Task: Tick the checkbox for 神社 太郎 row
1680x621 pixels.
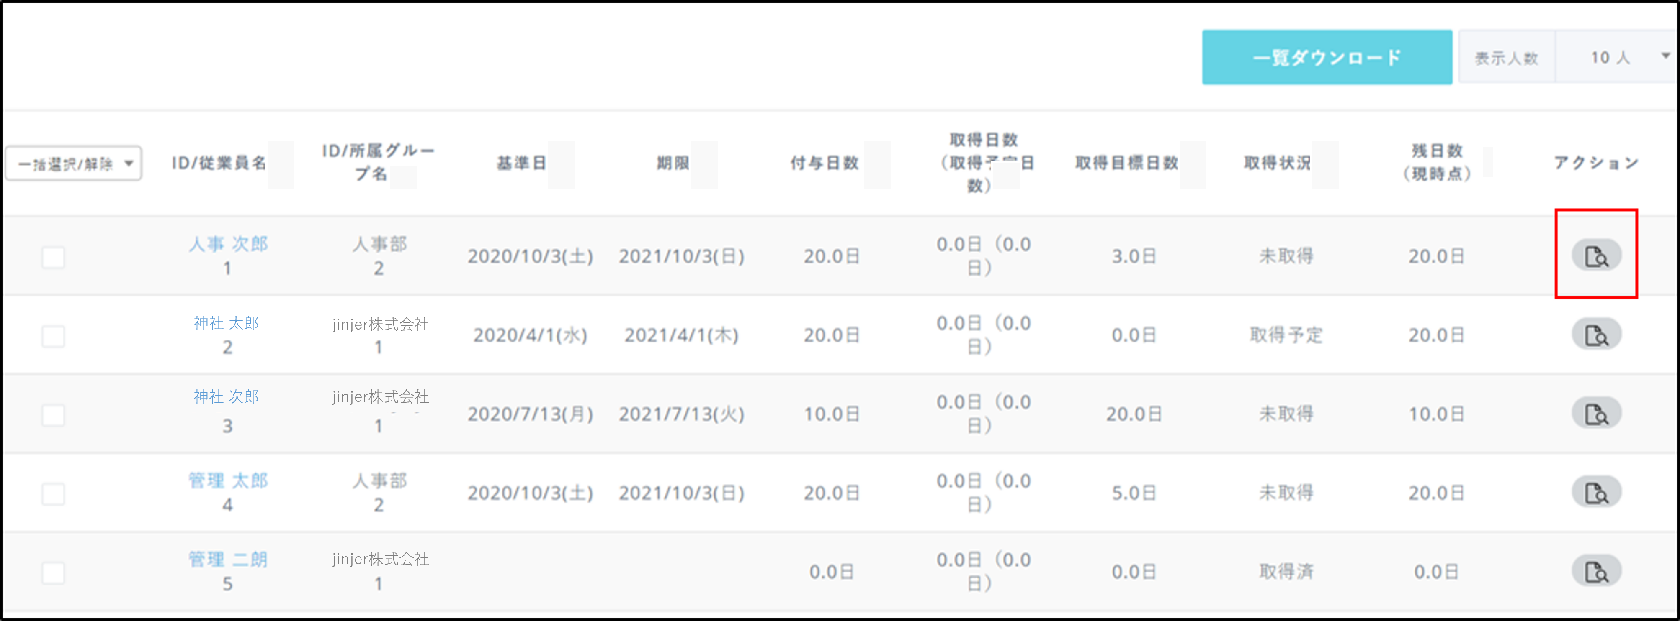Action: pos(53,336)
